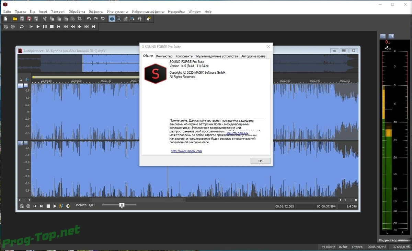Open the interactive help icon
Viewport: 412px width, 251px height.
pos(148,19)
